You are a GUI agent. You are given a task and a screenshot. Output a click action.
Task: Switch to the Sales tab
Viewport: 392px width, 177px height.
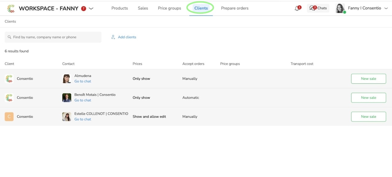pos(143,8)
